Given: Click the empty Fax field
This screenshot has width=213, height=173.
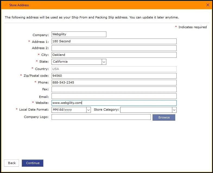Looking at the screenshot, I should [x=114, y=89].
